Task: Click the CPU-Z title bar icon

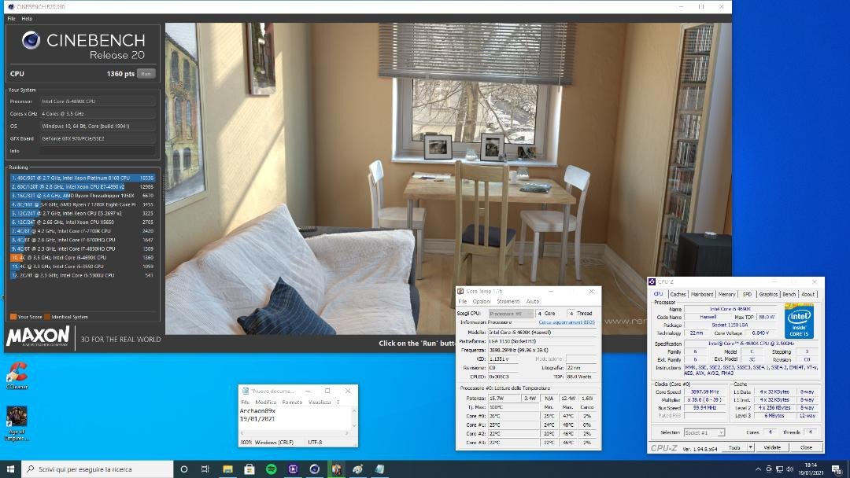Action: [x=652, y=281]
